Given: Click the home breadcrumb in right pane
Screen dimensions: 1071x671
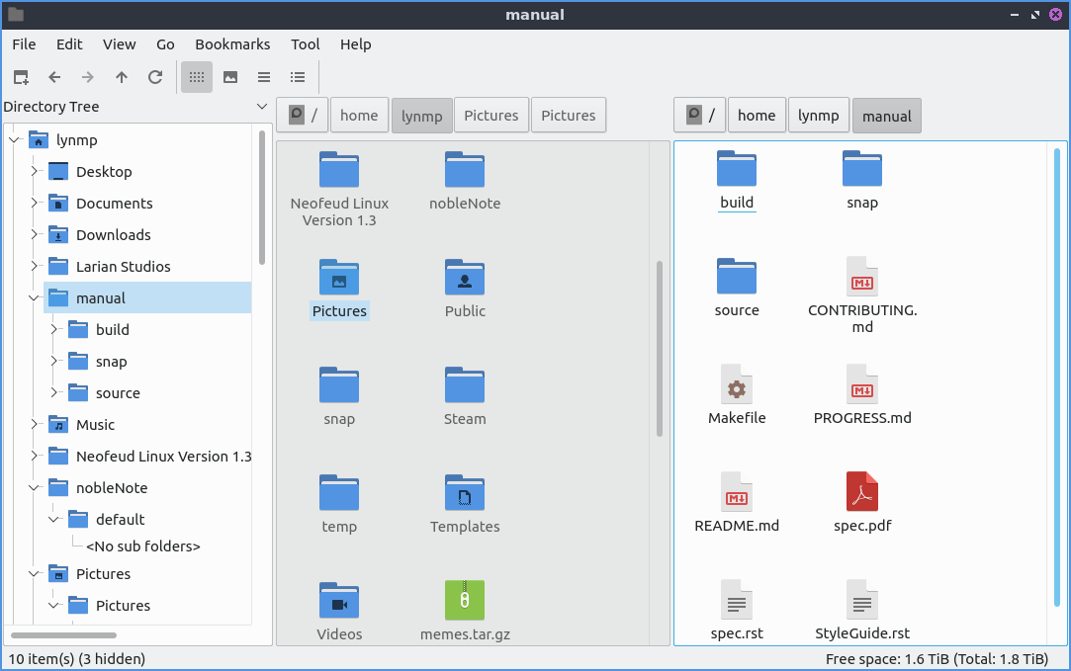Looking at the screenshot, I should point(756,116).
